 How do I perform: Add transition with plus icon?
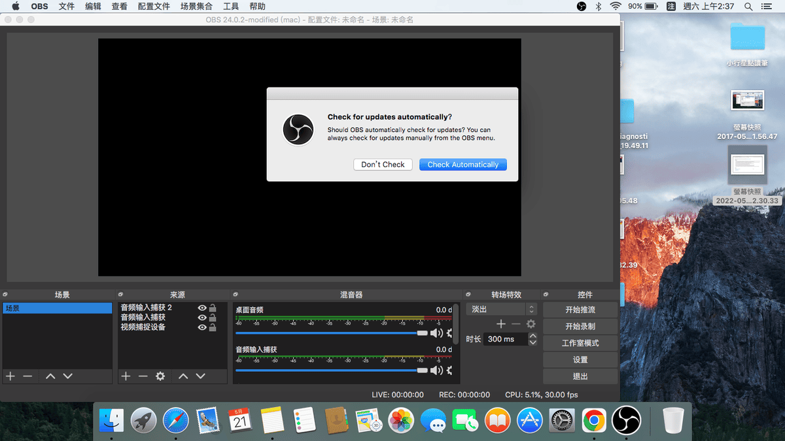click(x=501, y=324)
